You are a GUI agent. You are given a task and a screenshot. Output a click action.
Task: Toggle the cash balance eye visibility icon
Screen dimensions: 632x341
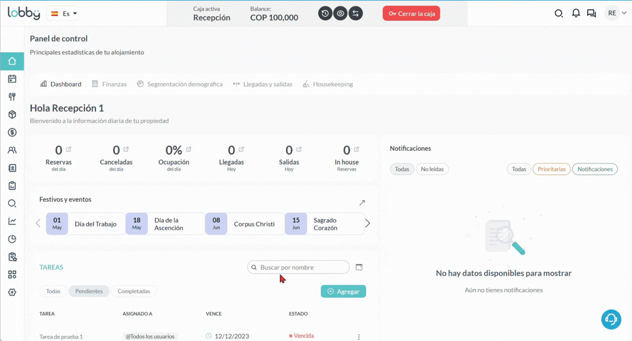pyautogui.click(x=341, y=13)
